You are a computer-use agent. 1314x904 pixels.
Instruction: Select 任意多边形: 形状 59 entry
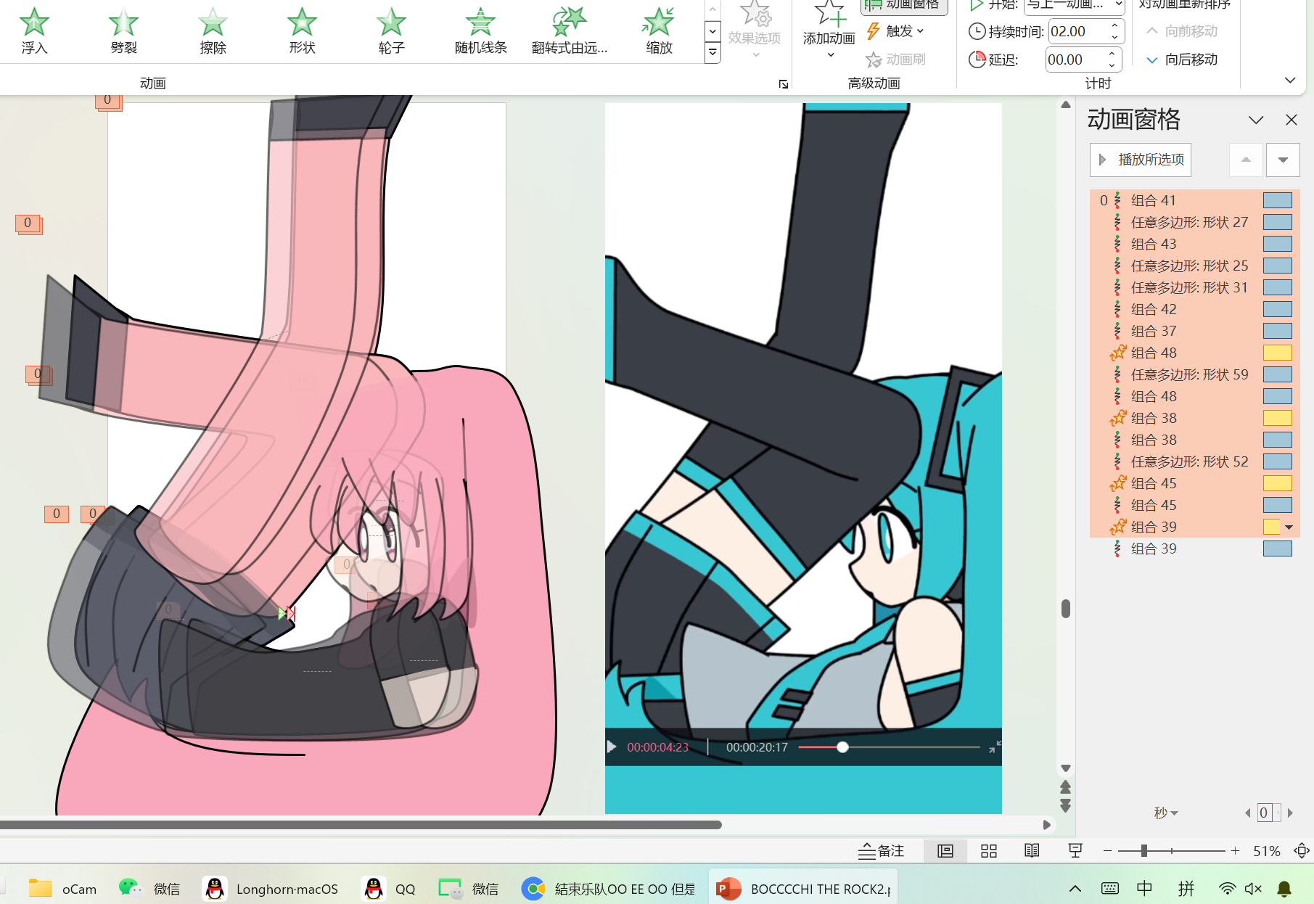pos(1194,374)
